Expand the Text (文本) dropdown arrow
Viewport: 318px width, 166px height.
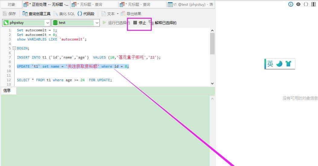pos(118,14)
